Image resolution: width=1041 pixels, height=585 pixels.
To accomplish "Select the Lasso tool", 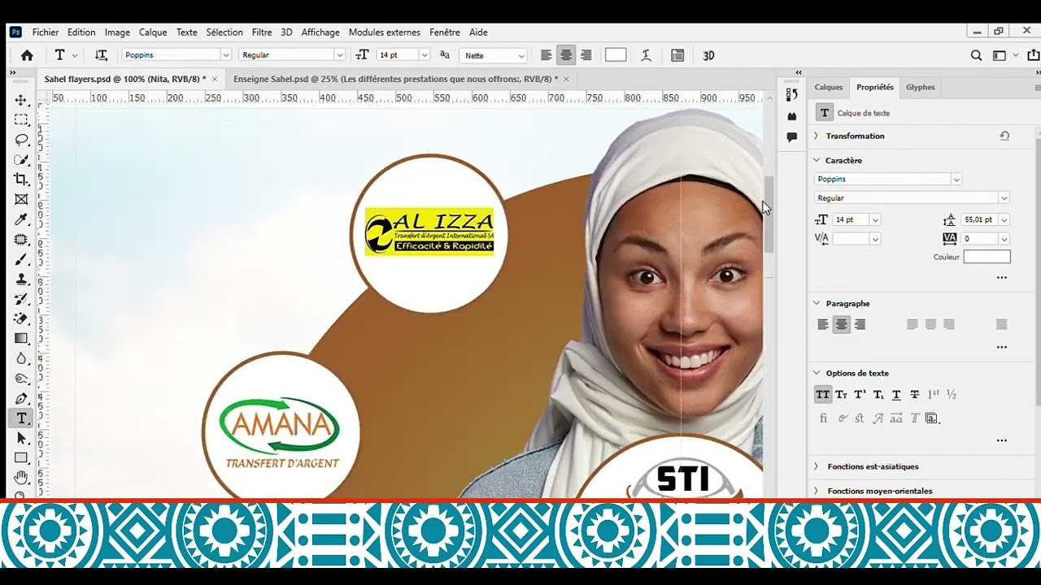I will point(21,140).
